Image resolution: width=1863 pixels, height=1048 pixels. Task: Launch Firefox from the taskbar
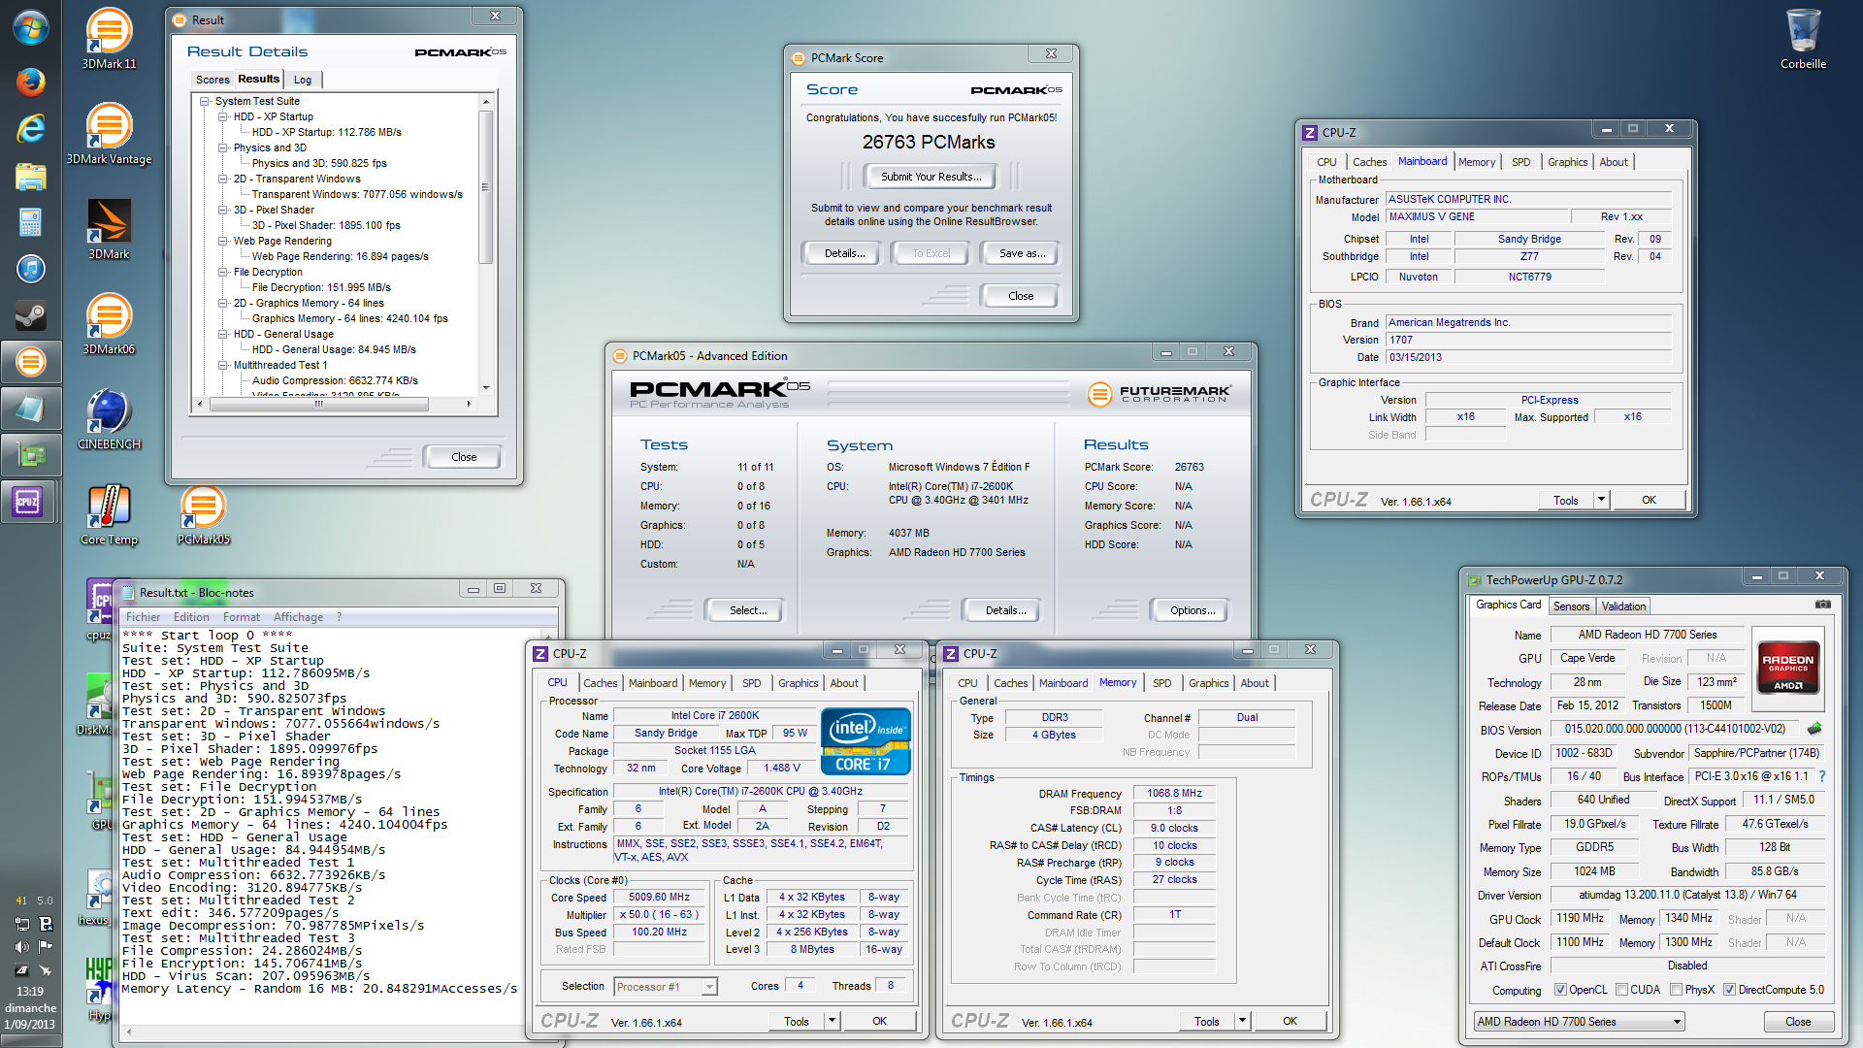coord(31,82)
